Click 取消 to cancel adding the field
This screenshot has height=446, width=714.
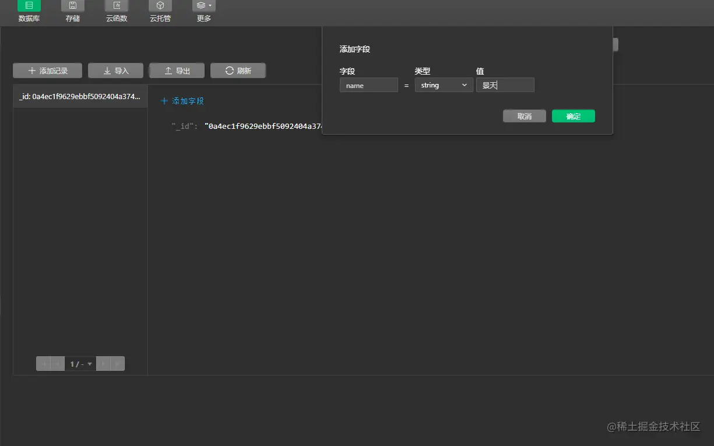pyautogui.click(x=525, y=116)
